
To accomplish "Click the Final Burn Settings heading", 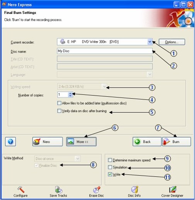I will click(20, 13).
